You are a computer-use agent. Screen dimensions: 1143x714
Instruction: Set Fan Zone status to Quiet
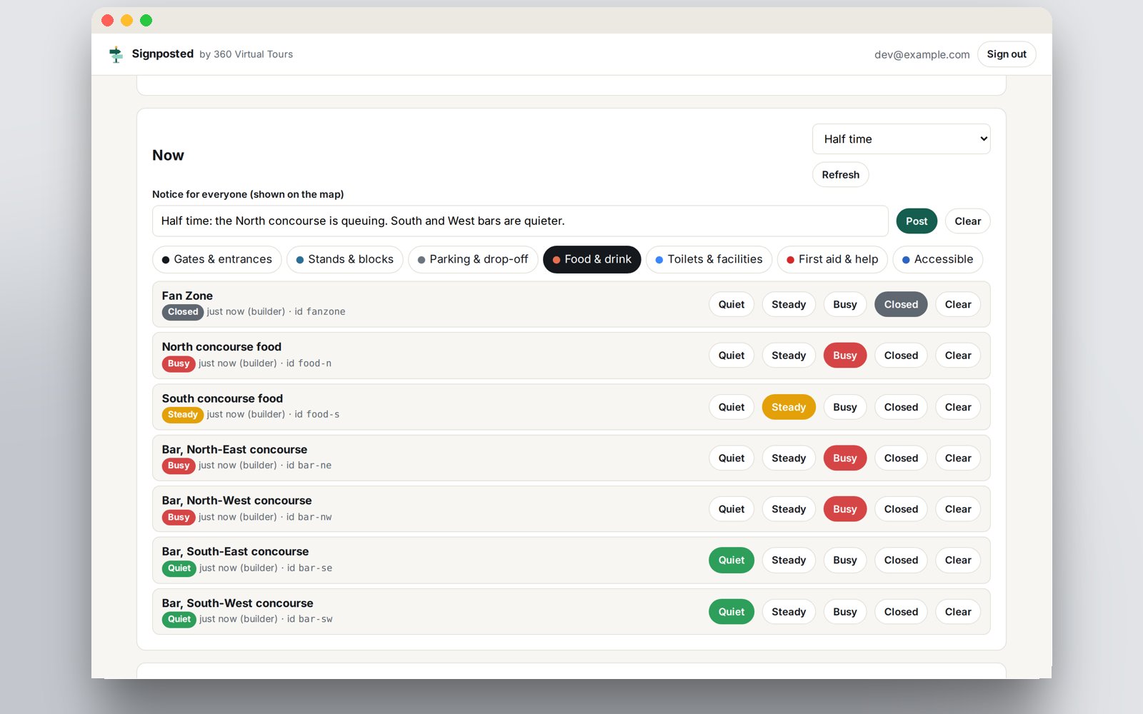(731, 304)
